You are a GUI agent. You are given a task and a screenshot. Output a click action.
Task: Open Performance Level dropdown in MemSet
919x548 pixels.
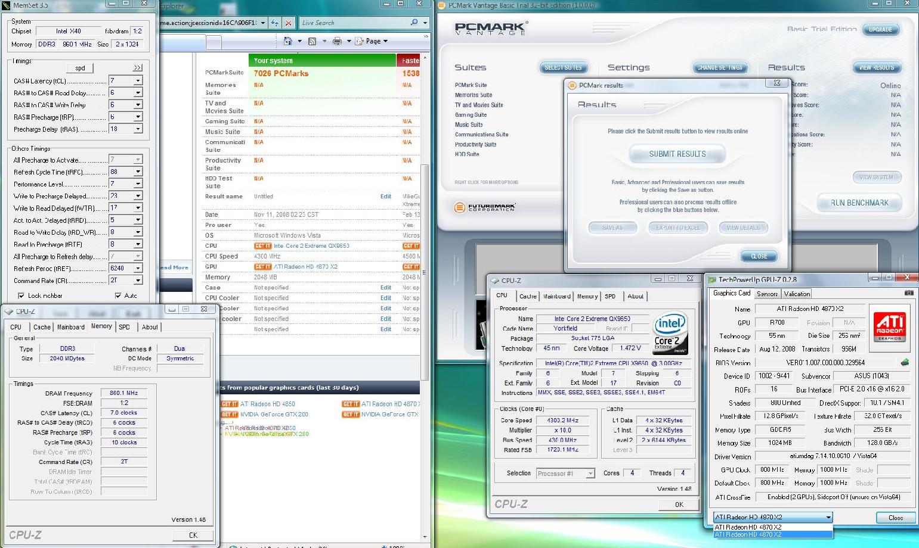tap(138, 183)
